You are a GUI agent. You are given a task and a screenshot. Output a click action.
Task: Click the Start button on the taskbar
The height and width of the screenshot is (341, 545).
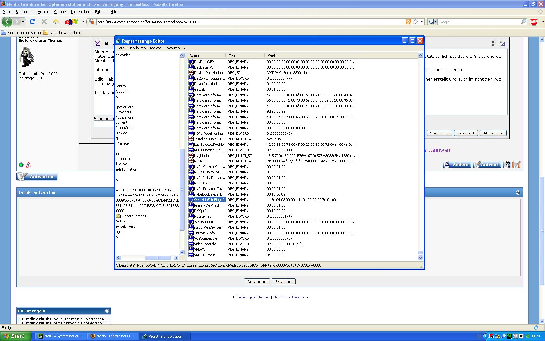[16, 336]
